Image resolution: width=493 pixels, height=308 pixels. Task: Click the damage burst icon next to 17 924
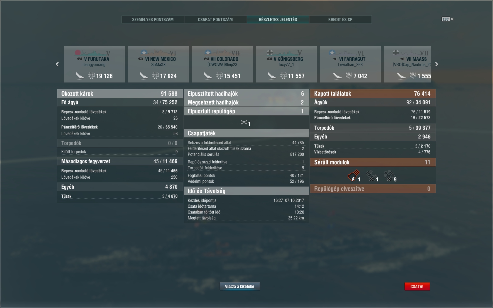156,76
